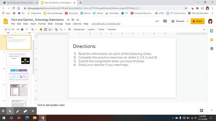Click the move to folder icon
Viewport: 216px width, 121px height.
tap(73, 20)
